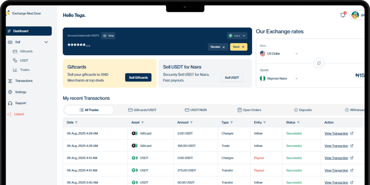The image size is (370, 185).
Task: Click 'Payout' entry in the 0.00 USDT row
Action: (x=259, y=158)
